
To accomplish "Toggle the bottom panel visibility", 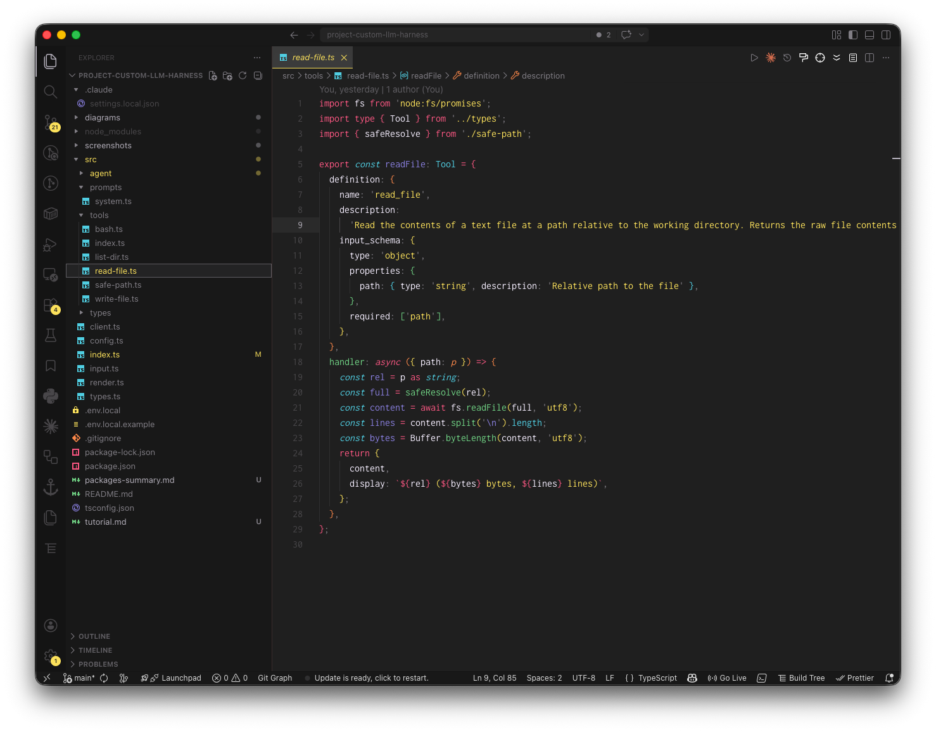I will pos(870,35).
